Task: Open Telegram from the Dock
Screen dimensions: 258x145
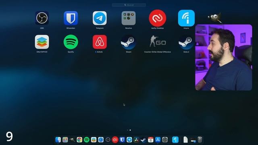Action: tap(129, 140)
